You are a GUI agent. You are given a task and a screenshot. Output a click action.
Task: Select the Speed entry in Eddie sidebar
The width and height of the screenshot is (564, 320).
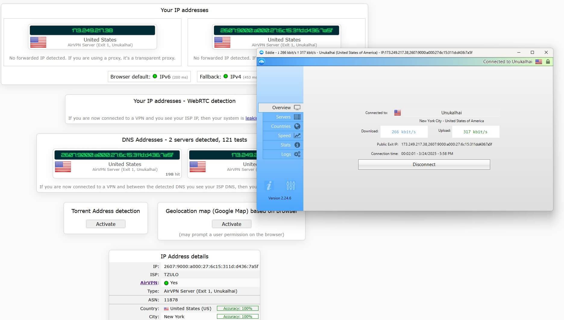click(x=284, y=136)
